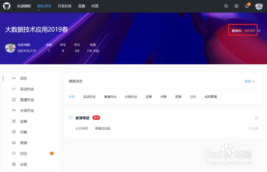The width and height of the screenshot is (267, 172).
Task: Click the 116 天后 end date value
Action: pos(93,51)
